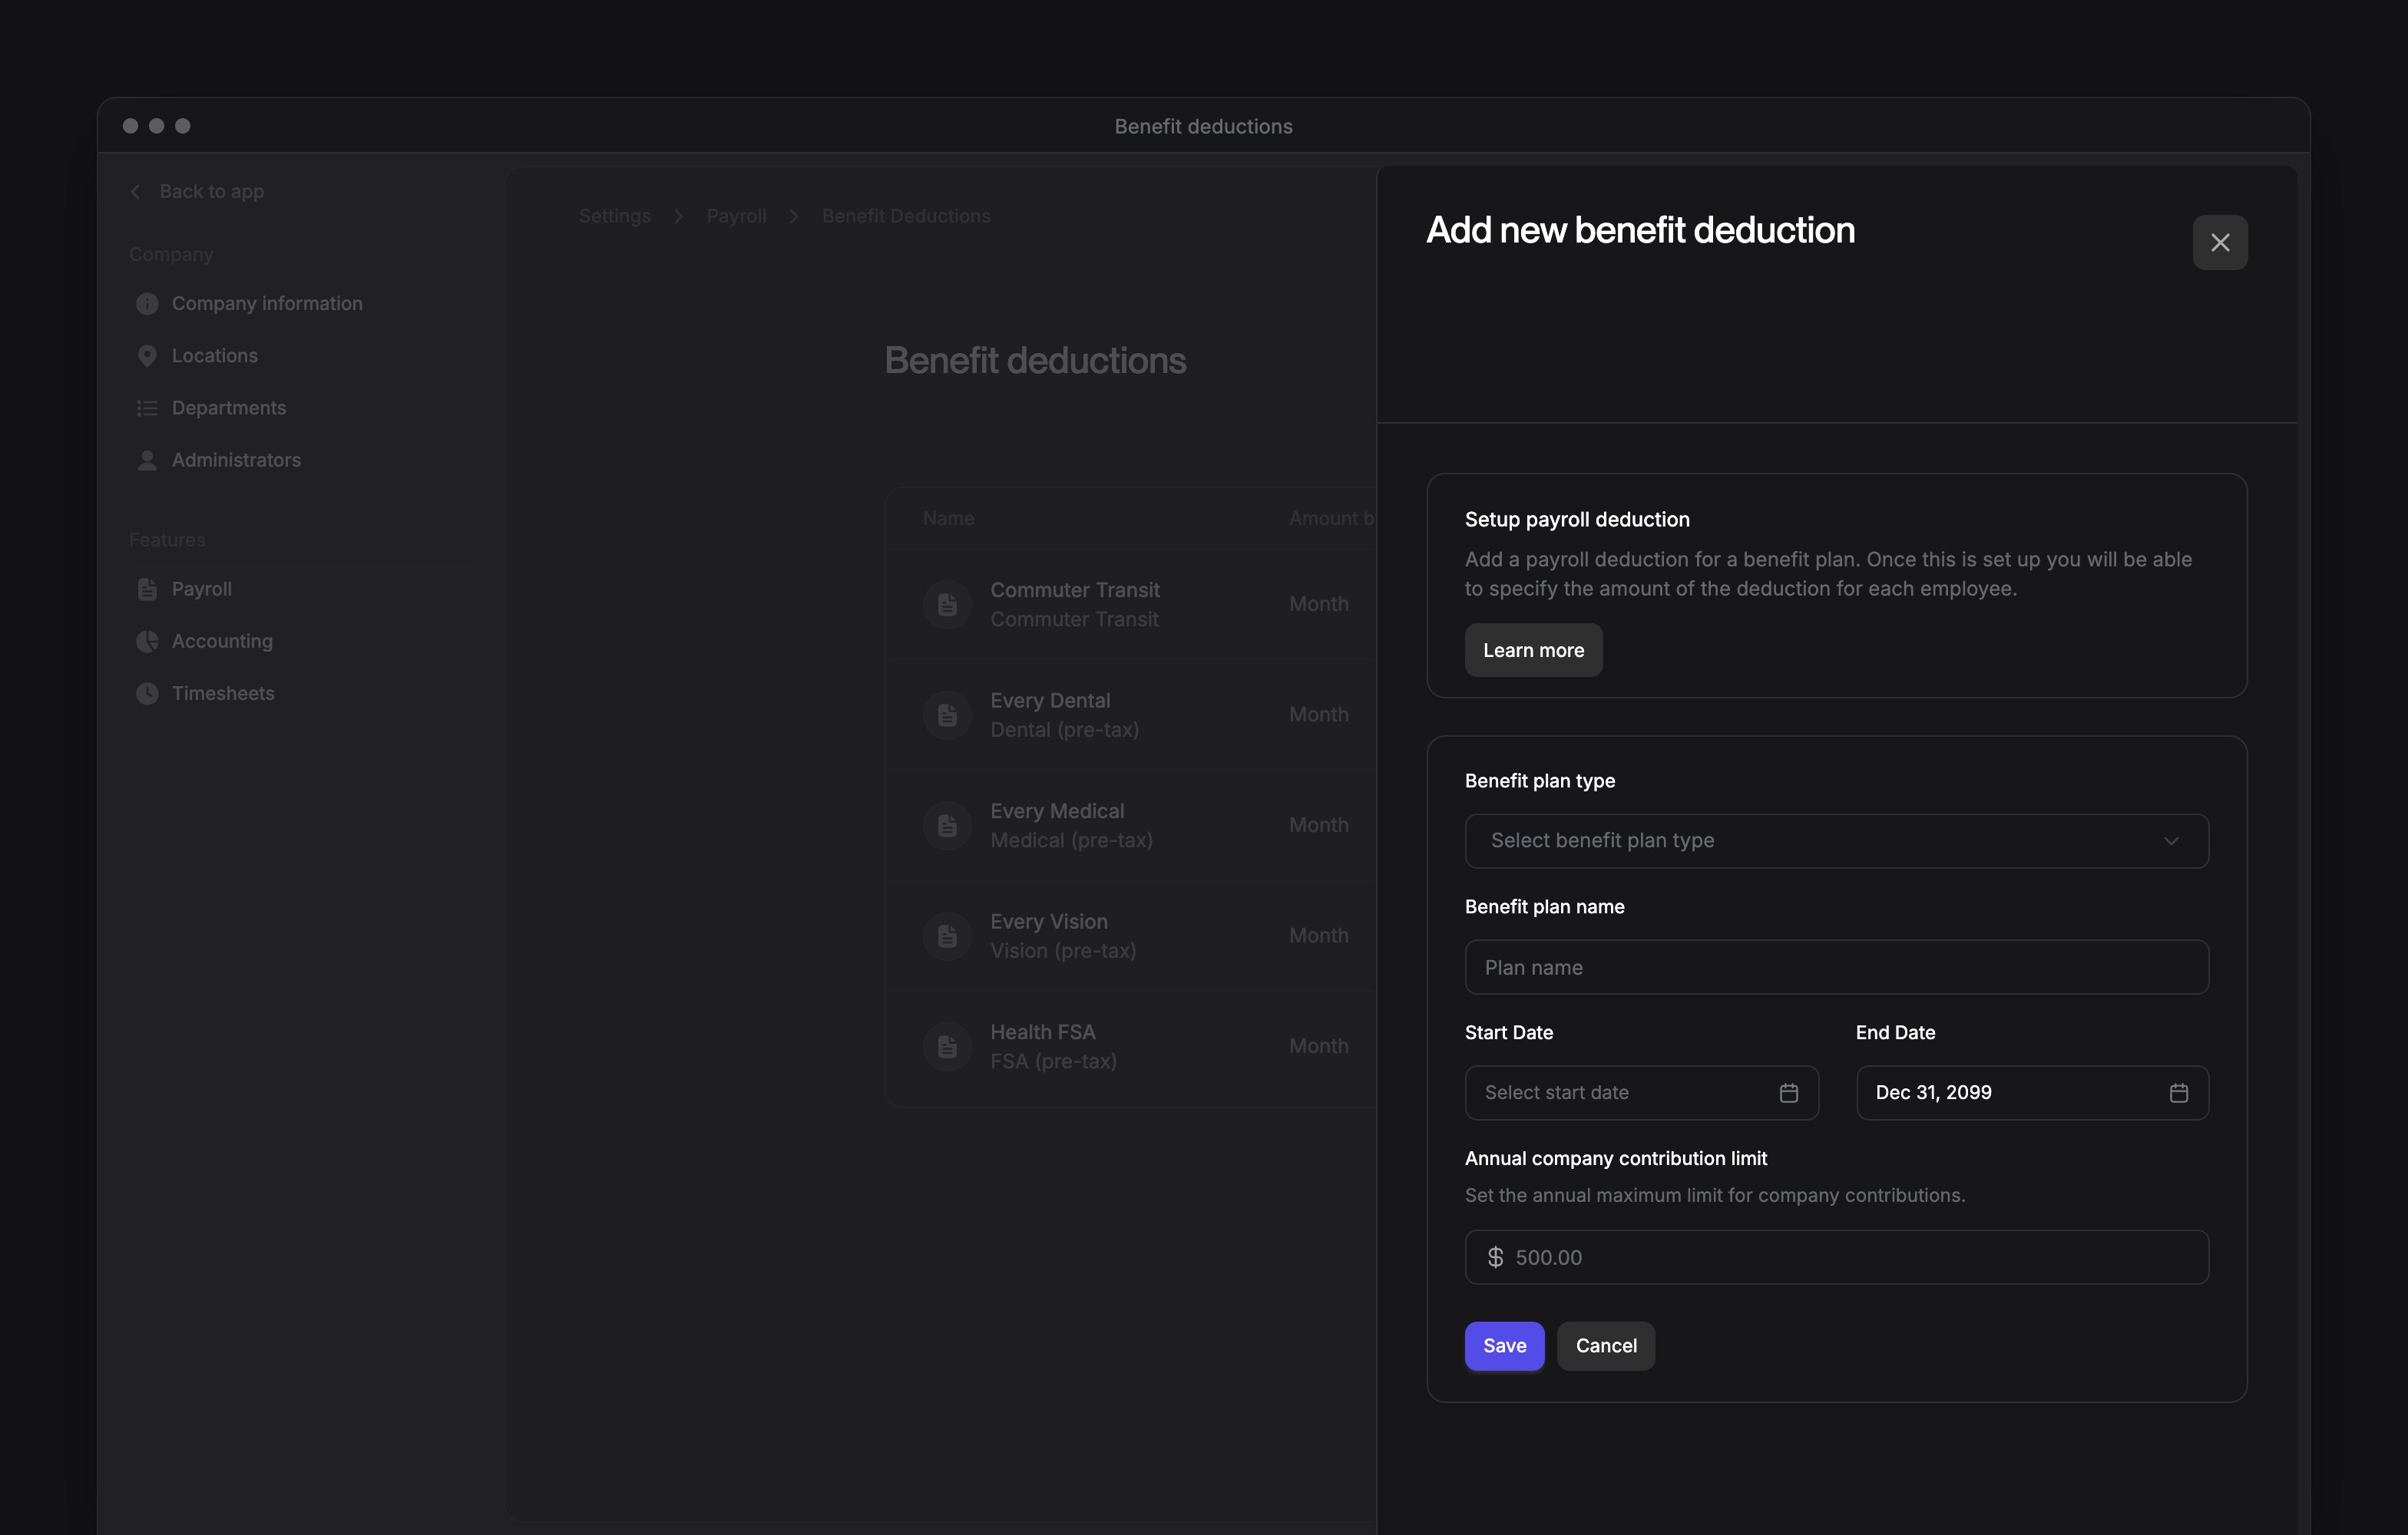Save the new benefit deduction
The image size is (2408, 1535).
pos(1504,1345)
